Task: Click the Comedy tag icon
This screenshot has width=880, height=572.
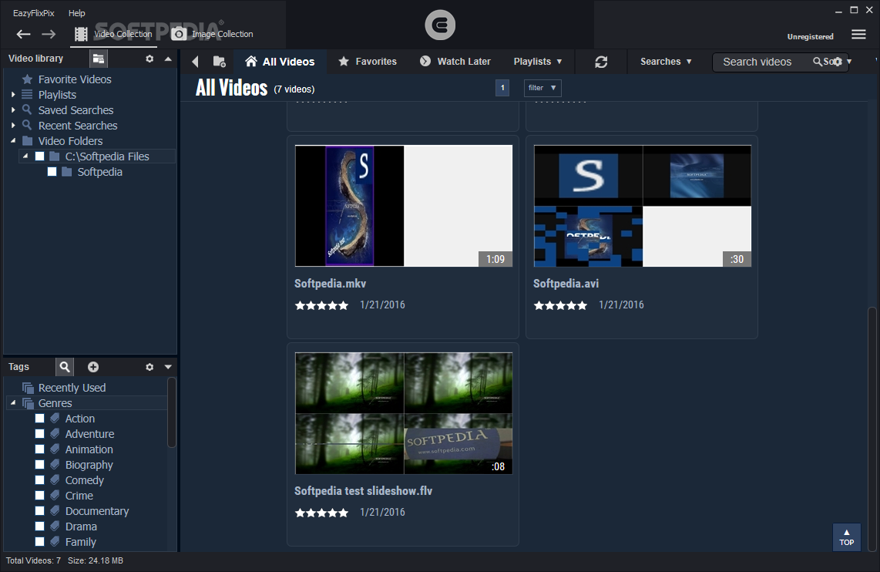Action: click(55, 480)
